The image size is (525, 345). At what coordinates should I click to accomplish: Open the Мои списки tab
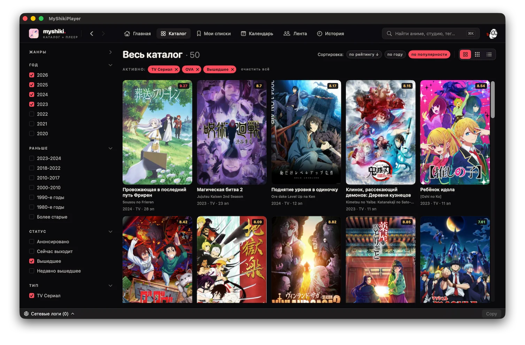point(214,33)
